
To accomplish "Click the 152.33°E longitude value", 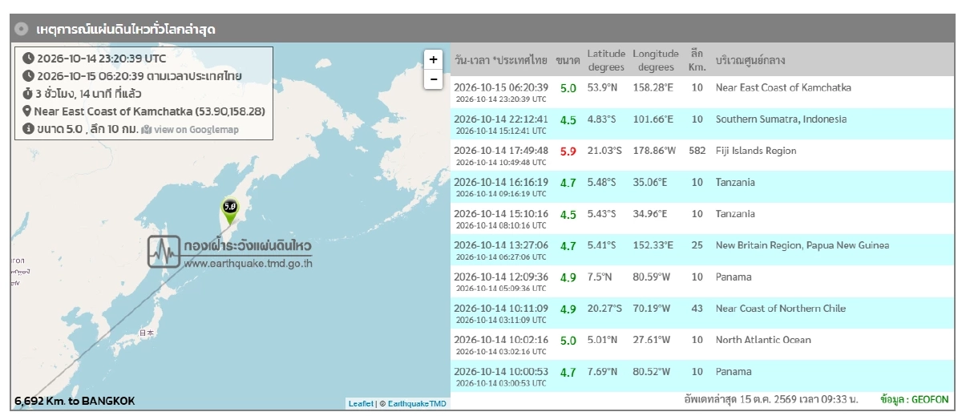I will coord(653,245).
